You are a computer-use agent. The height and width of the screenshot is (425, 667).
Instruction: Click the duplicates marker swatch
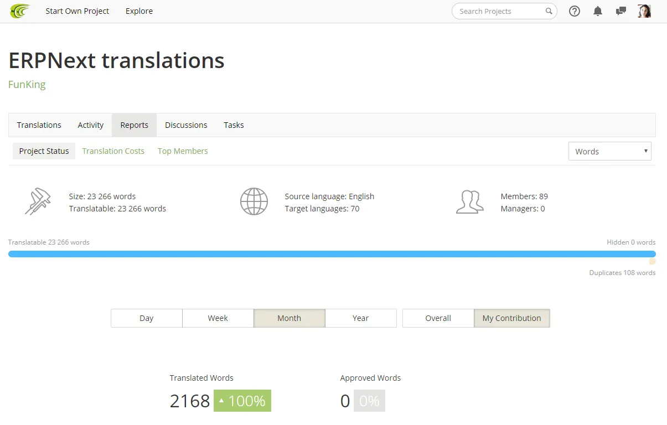click(653, 262)
